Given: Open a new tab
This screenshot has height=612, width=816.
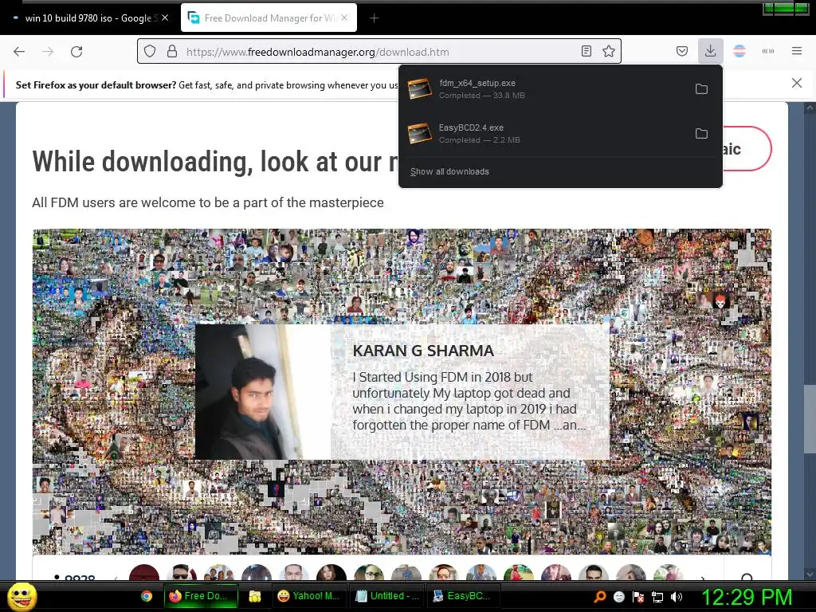Looking at the screenshot, I should (375, 18).
